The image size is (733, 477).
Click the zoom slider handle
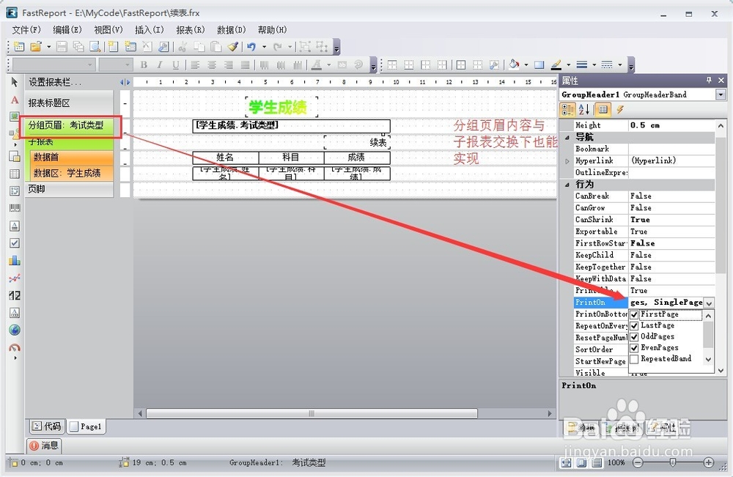(672, 462)
